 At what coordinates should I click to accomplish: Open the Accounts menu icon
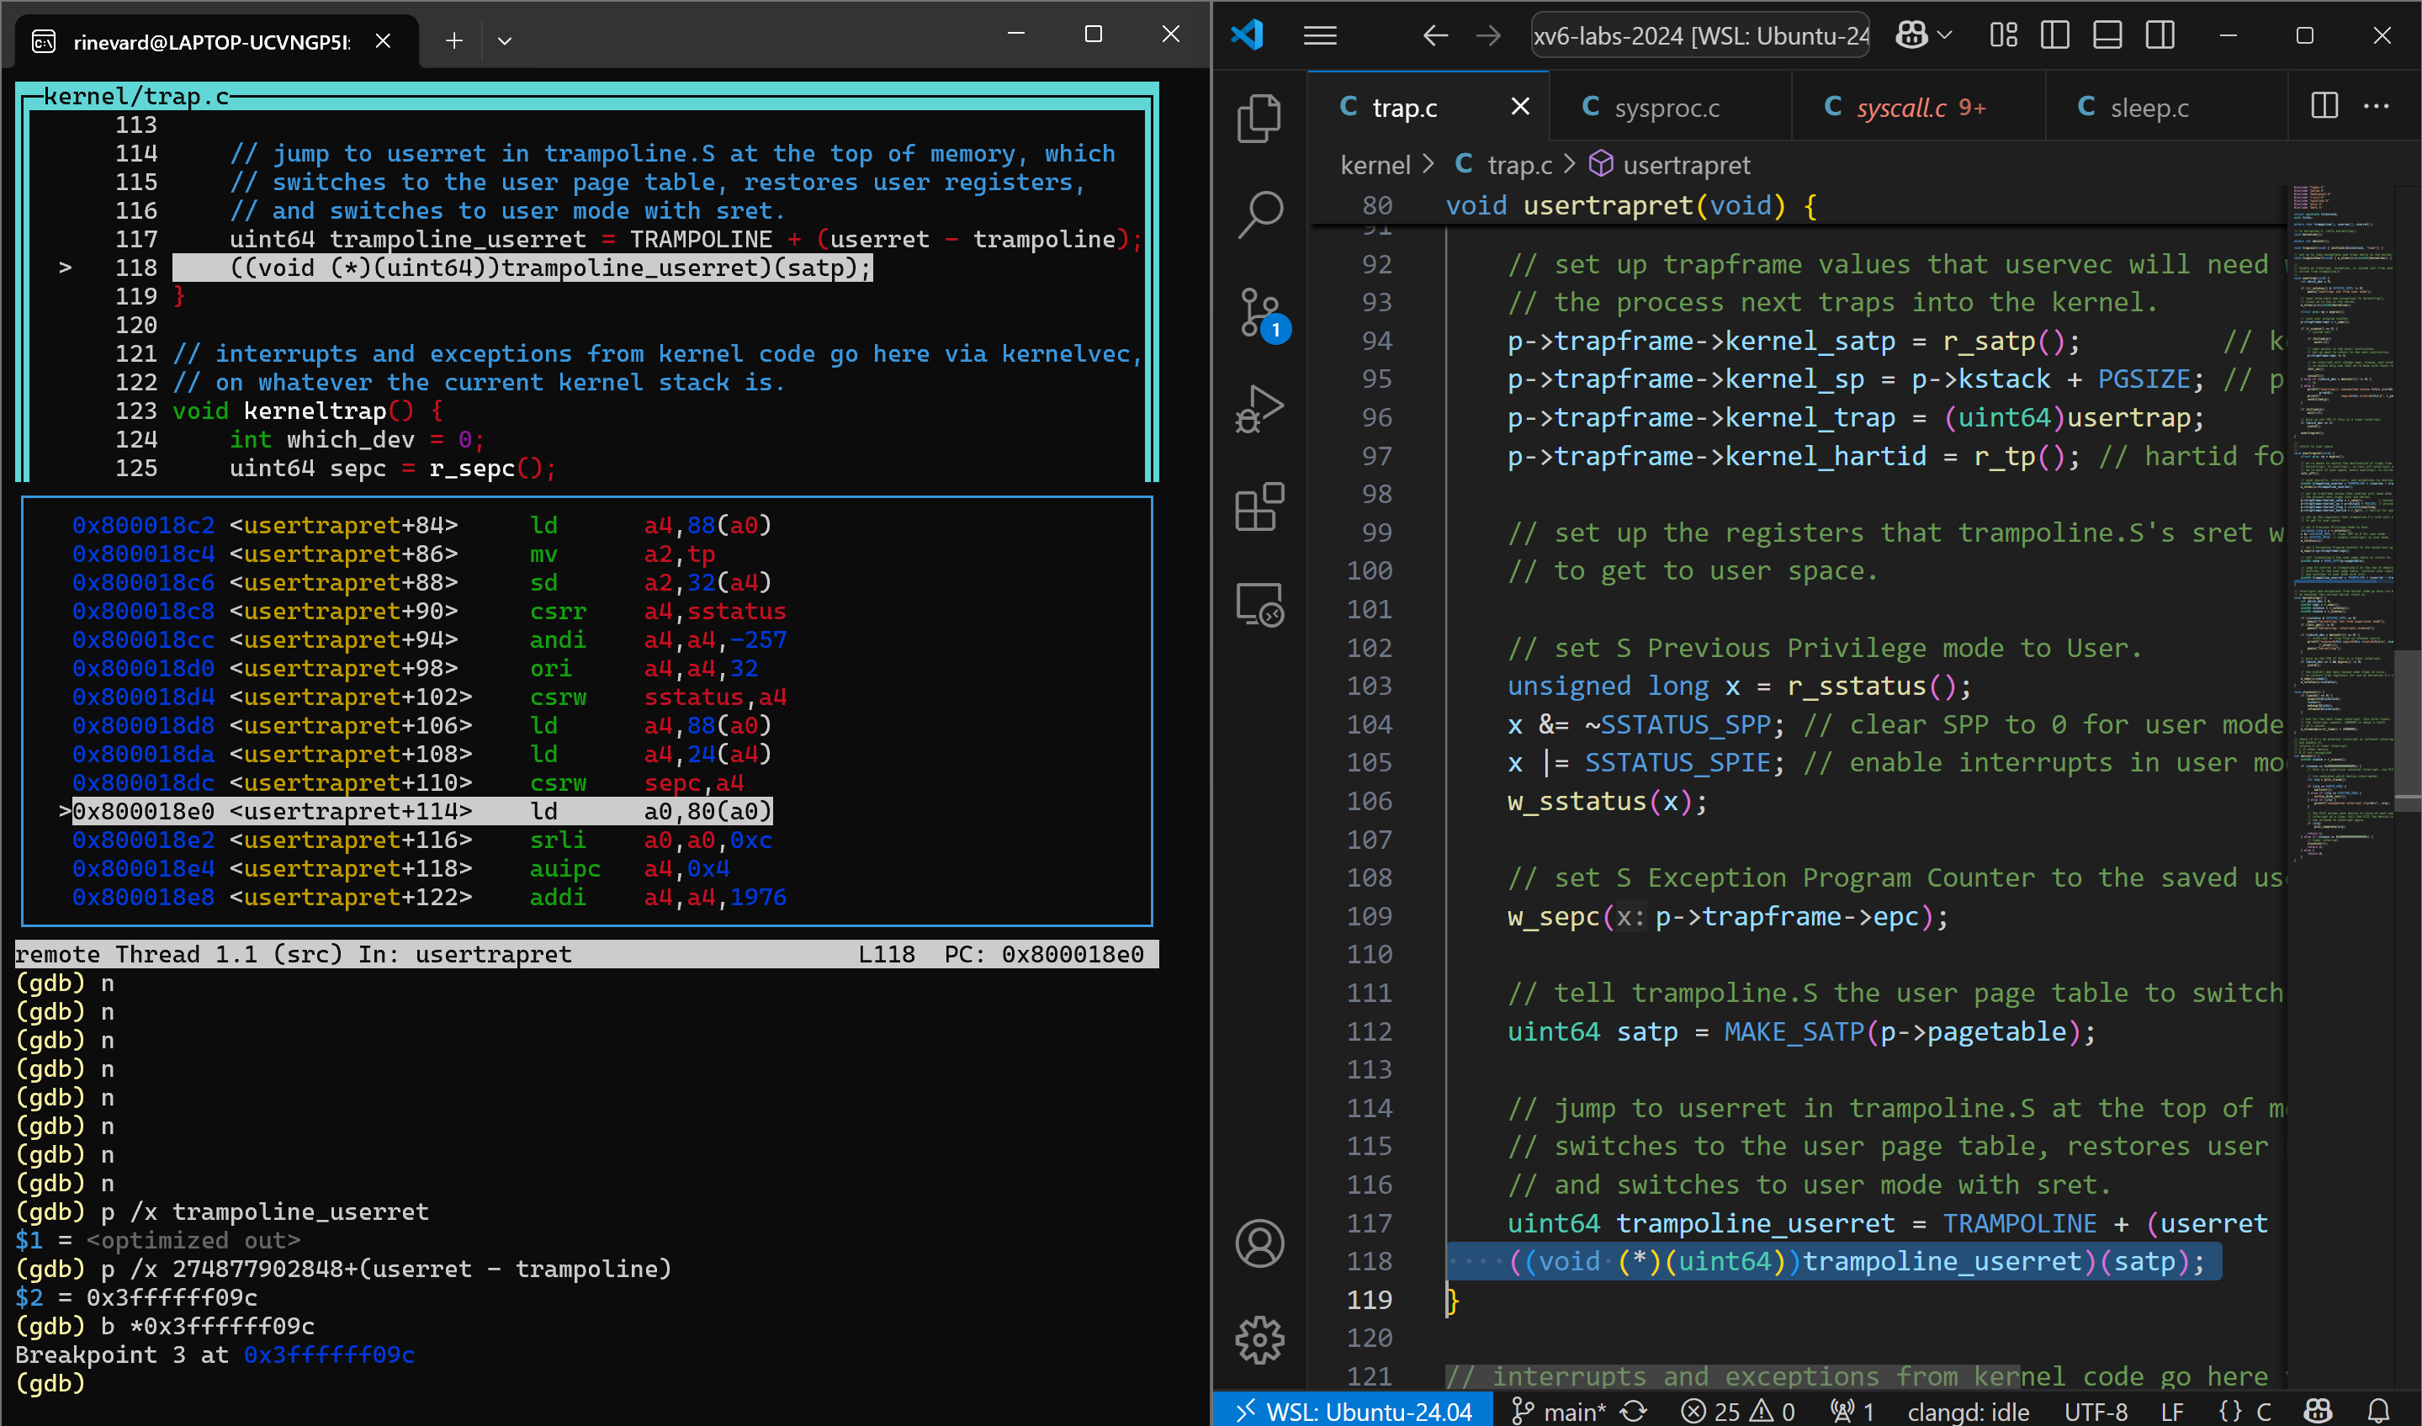click(x=1259, y=1243)
